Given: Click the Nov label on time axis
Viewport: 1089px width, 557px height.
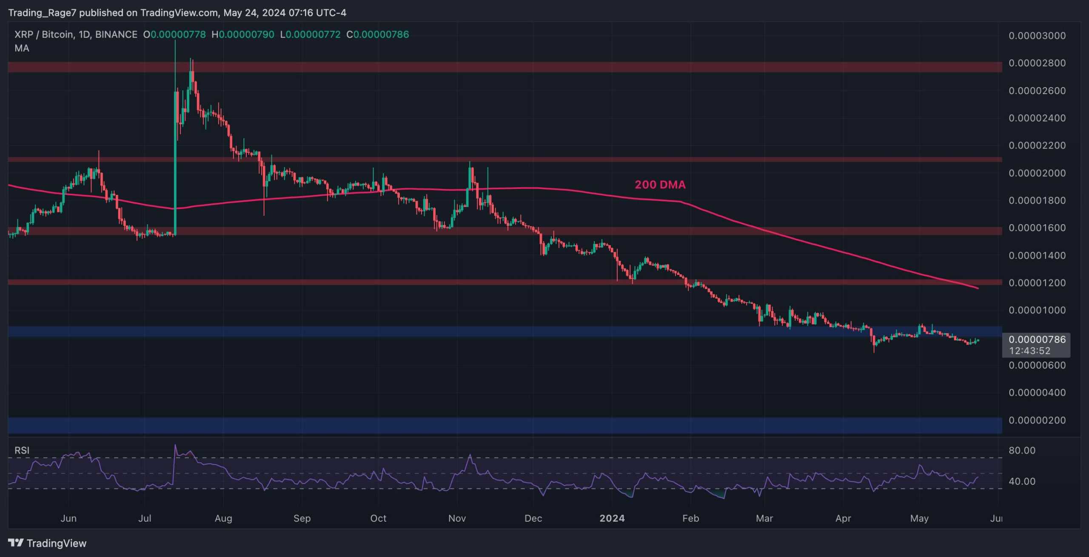Looking at the screenshot, I should pos(457,518).
